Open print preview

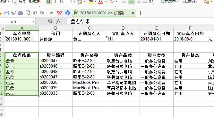click(x=28, y=13)
